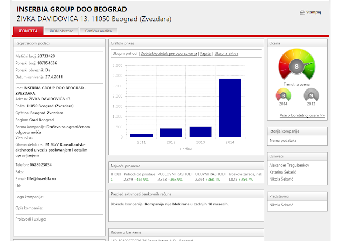This screenshot has width=345, height=241.
Task: Click the current rating gauge showing 8
Action: click(296, 65)
